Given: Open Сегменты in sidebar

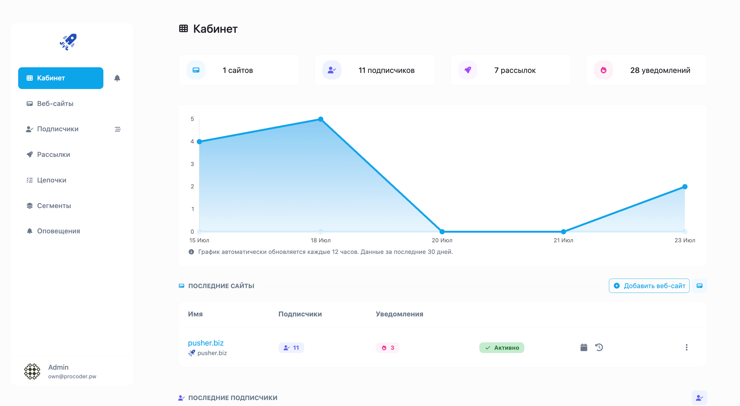Looking at the screenshot, I should (54, 206).
